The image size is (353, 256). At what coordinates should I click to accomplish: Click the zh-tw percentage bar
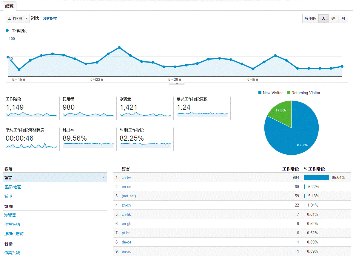click(316, 178)
